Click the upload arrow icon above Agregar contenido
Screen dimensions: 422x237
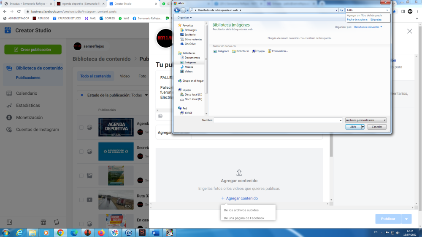pos(239,172)
